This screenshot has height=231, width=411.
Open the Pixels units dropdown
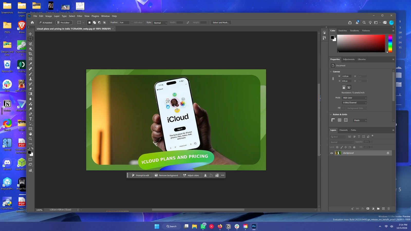(x=360, y=120)
